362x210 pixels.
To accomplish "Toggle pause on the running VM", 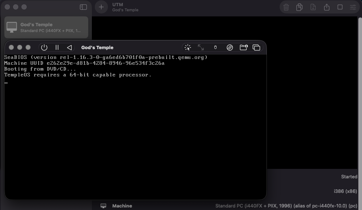I will tap(57, 47).
